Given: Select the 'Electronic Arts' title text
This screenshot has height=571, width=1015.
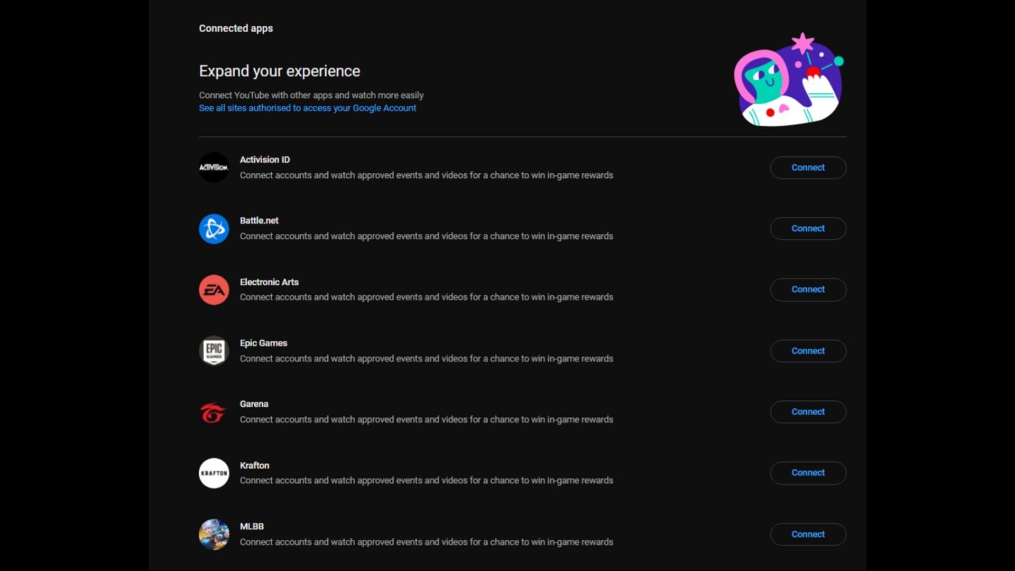Looking at the screenshot, I should tap(269, 282).
